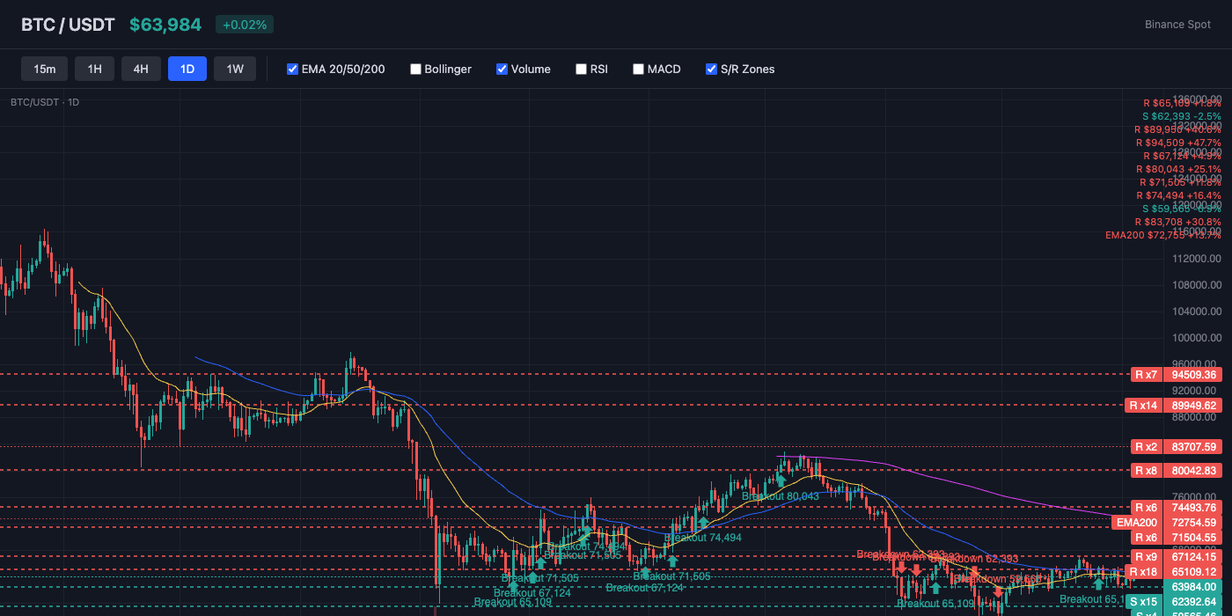The width and height of the screenshot is (1232, 616).
Task: Click the 71504.55 price label
Action: pyautogui.click(x=1194, y=538)
